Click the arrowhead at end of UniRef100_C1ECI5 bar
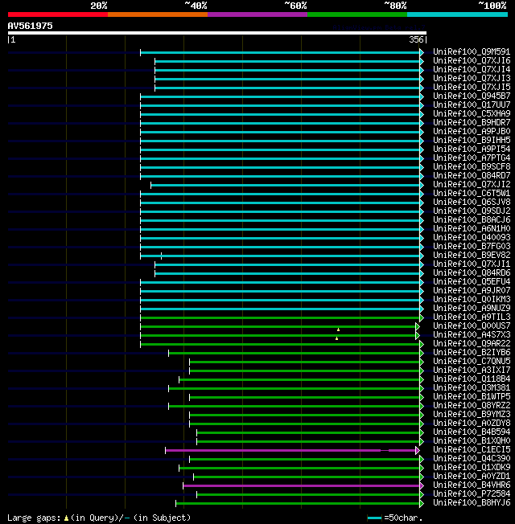Viewport: 515px width, 524px height. click(418, 451)
